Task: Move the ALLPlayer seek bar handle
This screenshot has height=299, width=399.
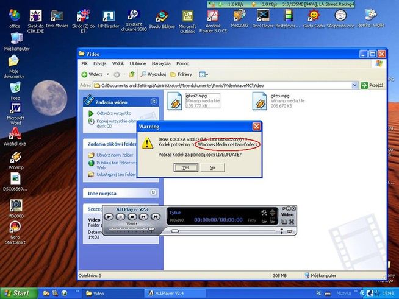Action: coord(175,231)
